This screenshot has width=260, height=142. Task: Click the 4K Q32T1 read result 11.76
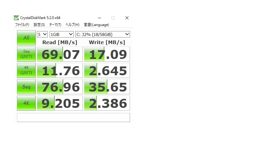pyautogui.click(x=60, y=70)
